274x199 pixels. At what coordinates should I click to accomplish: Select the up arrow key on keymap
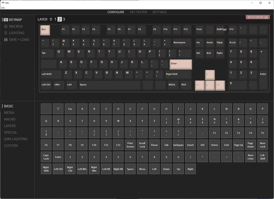(210, 75)
